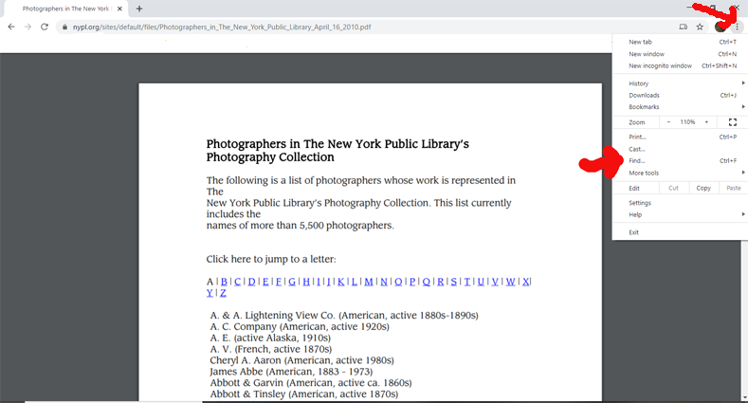Click the browser back arrow

point(10,27)
